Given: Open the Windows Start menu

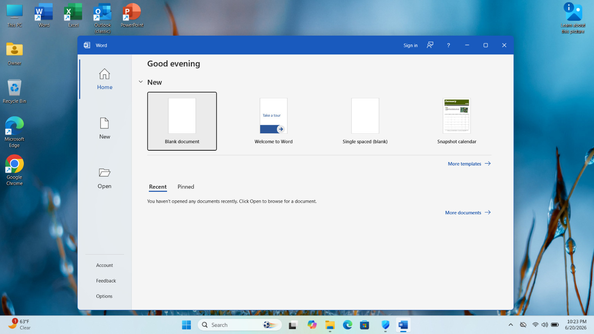Looking at the screenshot, I should point(186,325).
